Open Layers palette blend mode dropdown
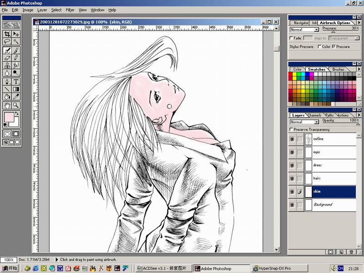The width and height of the screenshot is (364, 273). point(304,122)
